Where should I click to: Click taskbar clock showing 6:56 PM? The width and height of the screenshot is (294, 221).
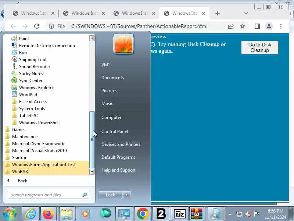pyautogui.click(x=275, y=214)
